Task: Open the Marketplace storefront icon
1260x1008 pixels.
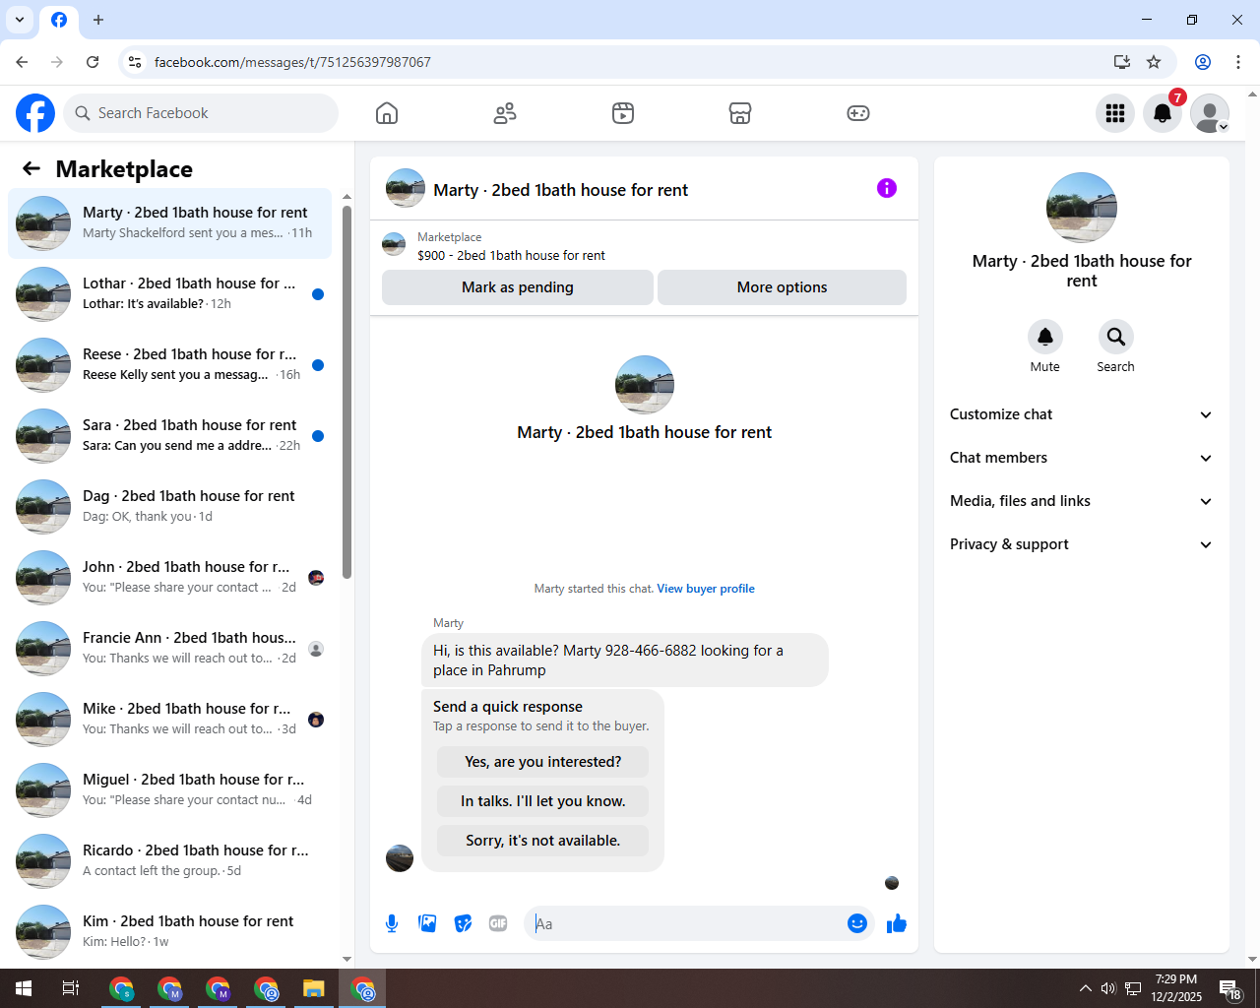Action: click(x=740, y=113)
